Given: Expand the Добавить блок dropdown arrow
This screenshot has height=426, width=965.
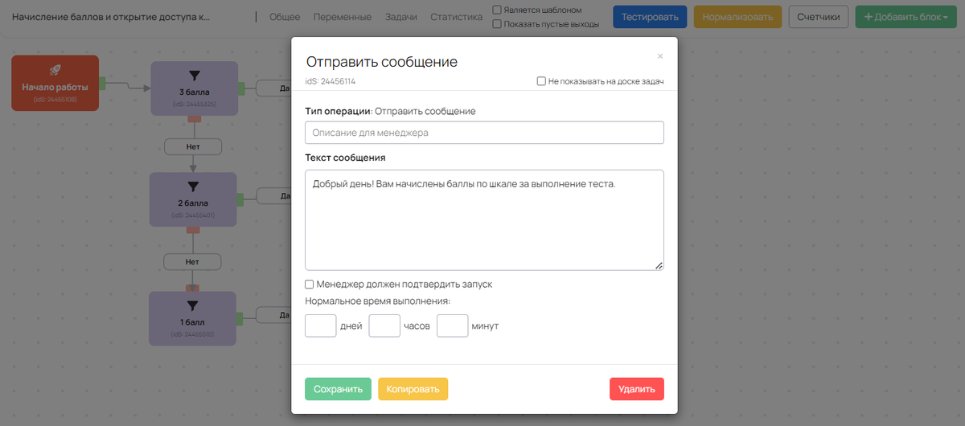Looking at the screenshot, I should point(946,17).
